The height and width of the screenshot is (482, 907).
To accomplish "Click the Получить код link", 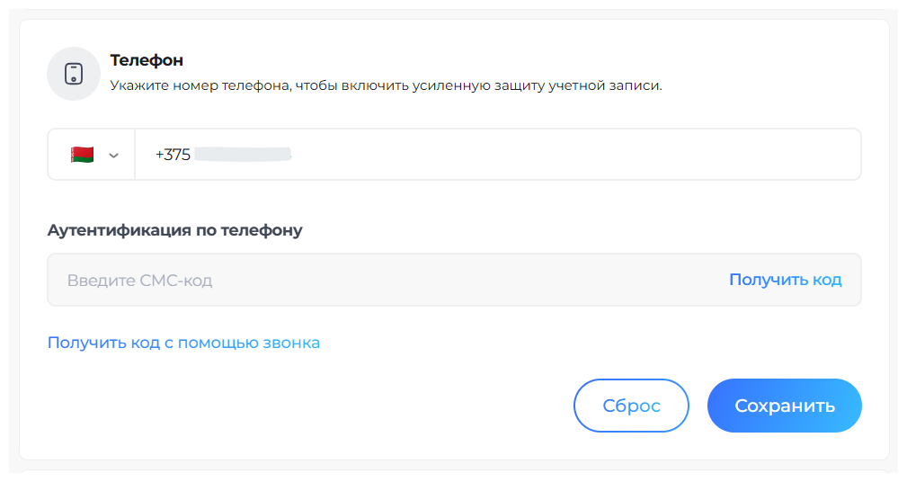I will (785, 280).
